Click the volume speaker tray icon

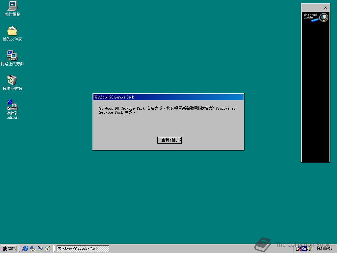coord(309,249)
